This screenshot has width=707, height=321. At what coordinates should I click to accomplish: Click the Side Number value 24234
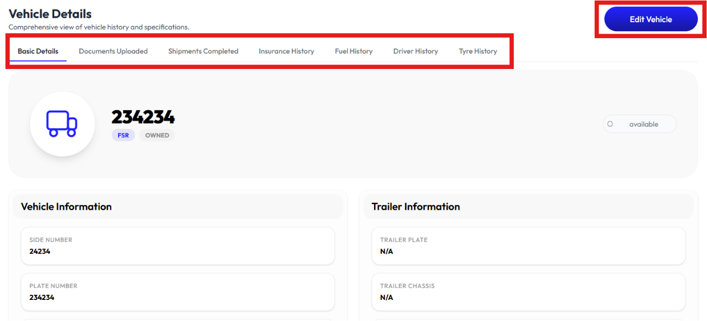[x=40, y=251]
